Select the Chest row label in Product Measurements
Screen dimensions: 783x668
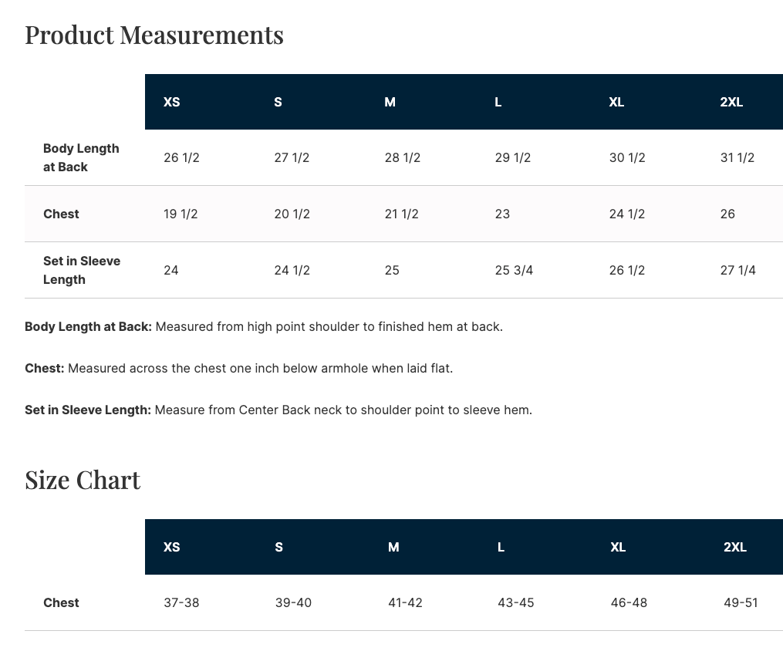coord(61,214)
